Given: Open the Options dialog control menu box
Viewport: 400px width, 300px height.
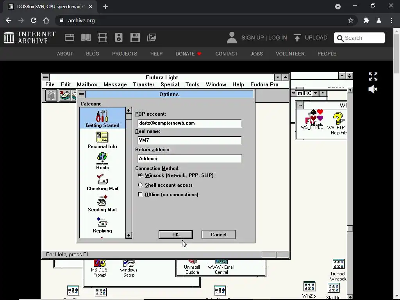Looking at the screenshot, I should pyautogui.click(x=82, y=94).
